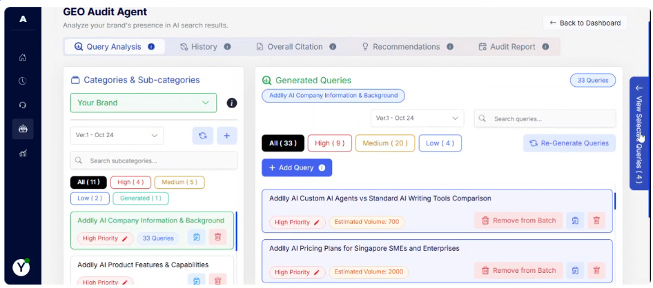The image size is (653, 288).
Task: Filter subcategories by All (11)
Action: (x=88, y=182)
